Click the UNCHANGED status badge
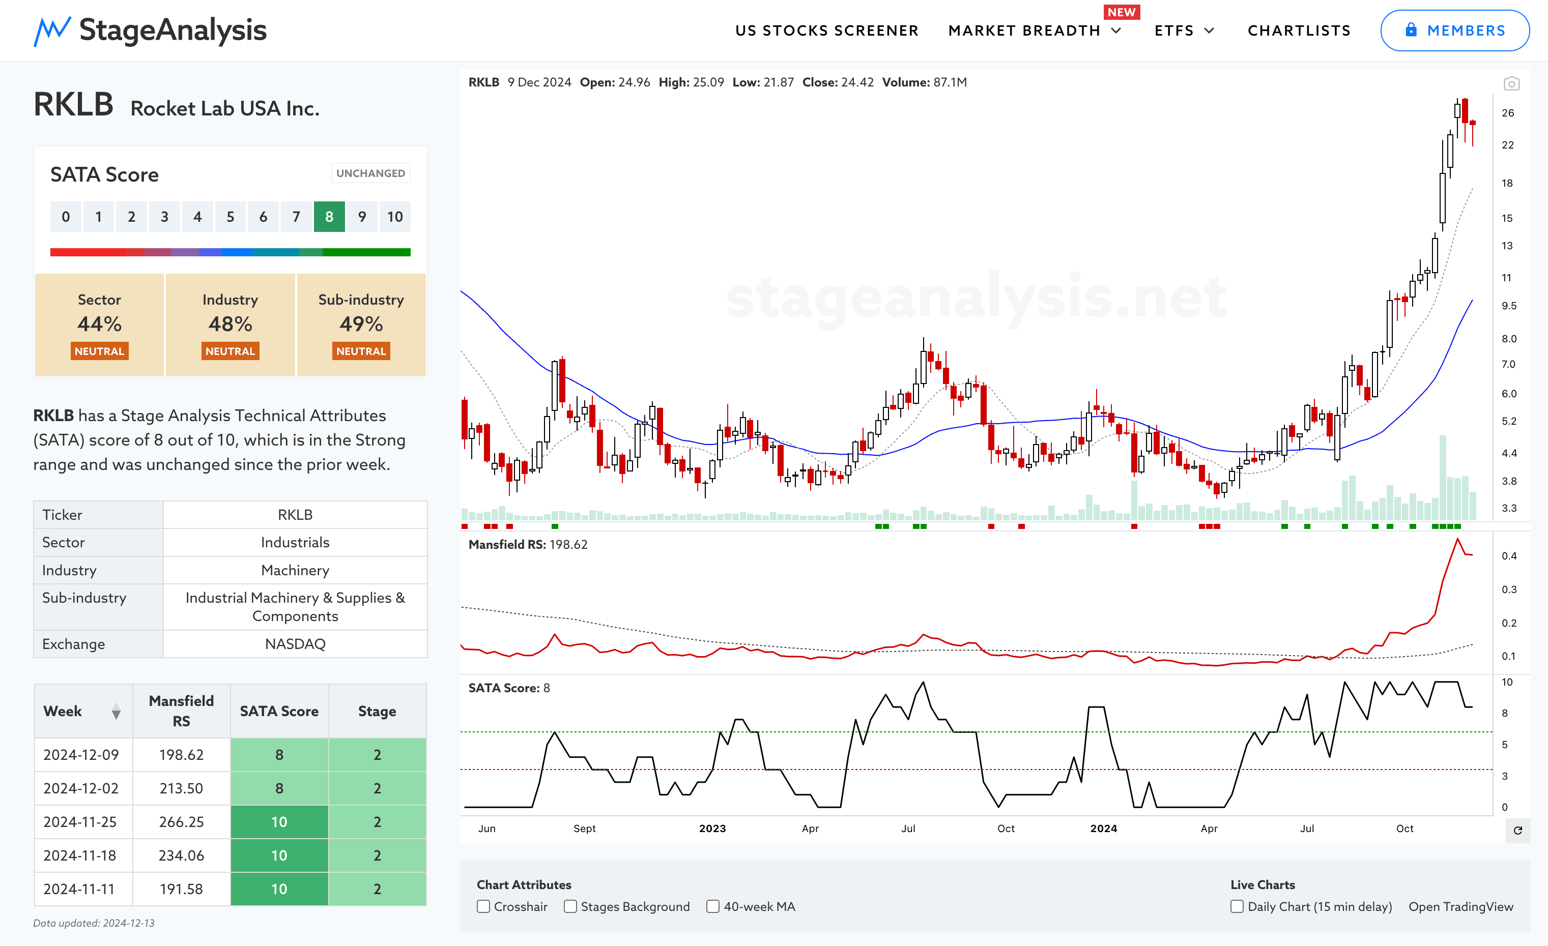Image resolution: width=1548 pixels, height=946 pixels. click(370, 173)
